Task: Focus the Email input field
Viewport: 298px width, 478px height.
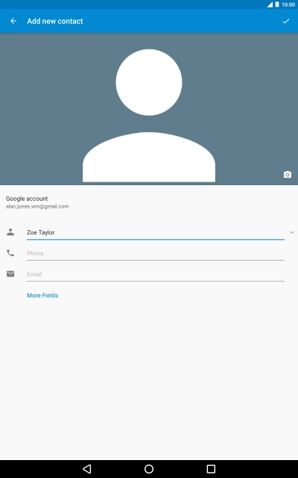Action: [x=156, y=274]
